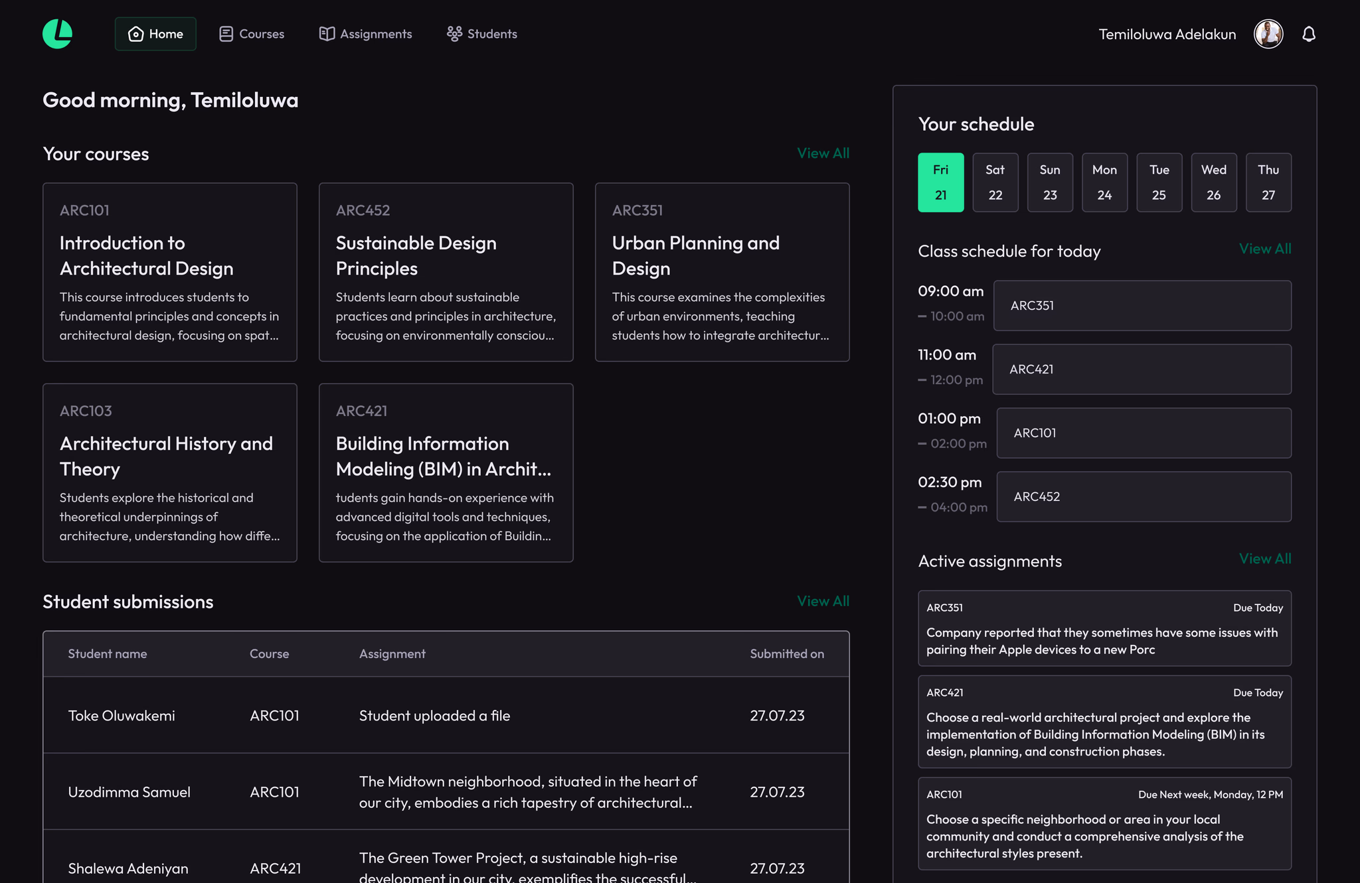Select Thursday 27 in the week selector
1360x883 pixels.
coord(1268,182)
